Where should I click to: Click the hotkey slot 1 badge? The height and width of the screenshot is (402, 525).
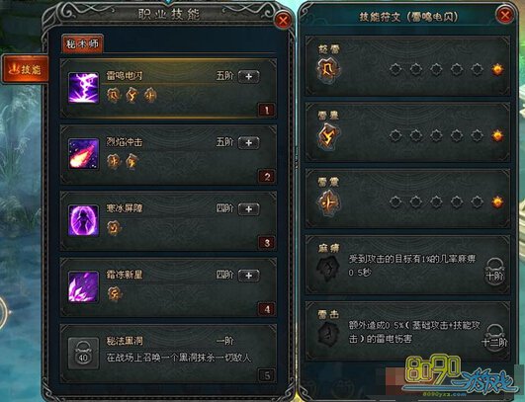267,111
